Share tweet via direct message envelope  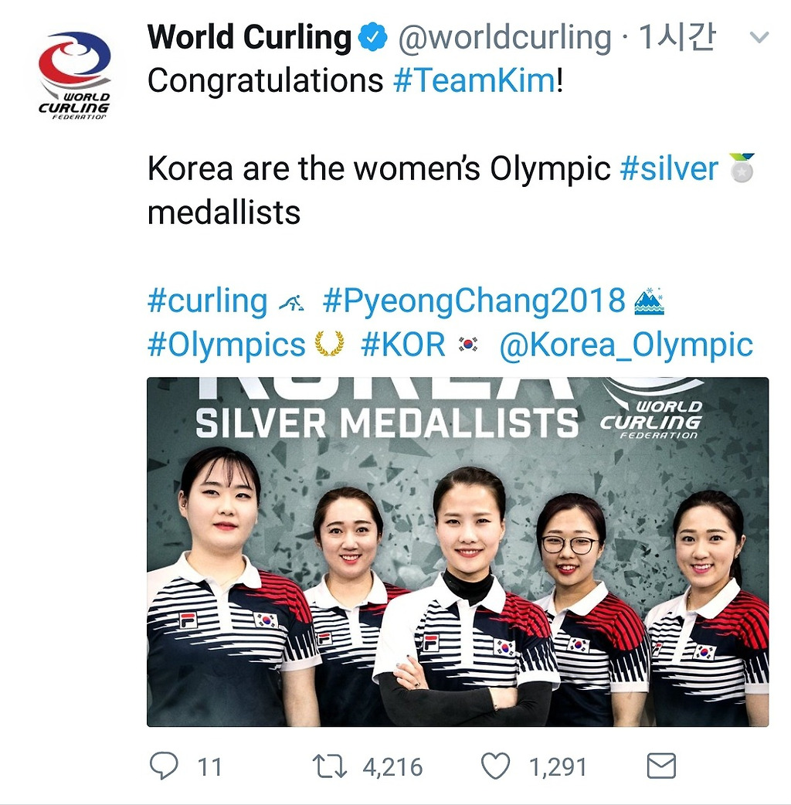pos(660,766)
